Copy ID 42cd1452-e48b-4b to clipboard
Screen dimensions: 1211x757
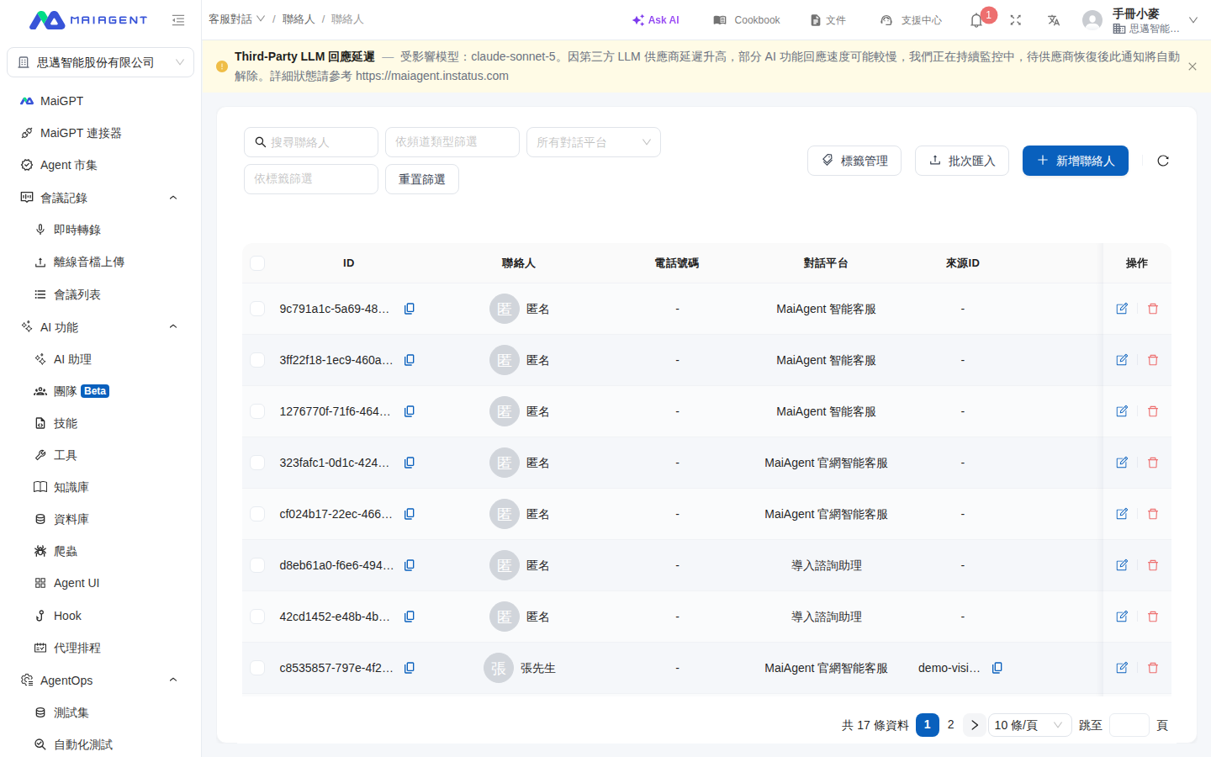[410, 617]
